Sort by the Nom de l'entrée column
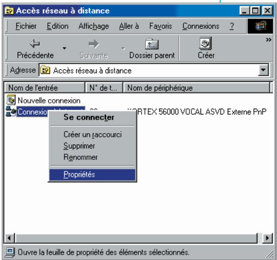The image size is (277, 260). coord(44,88)
